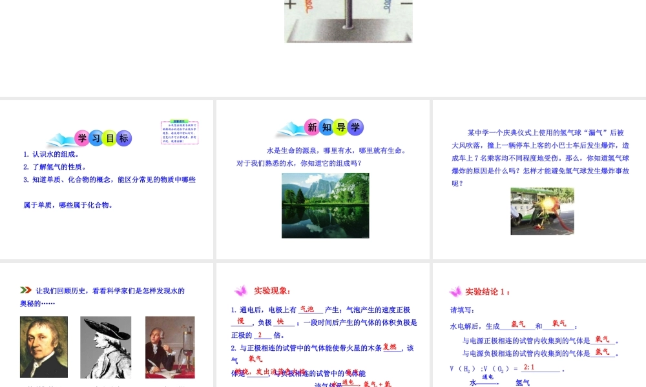Click the red heading '实验现象:'

(273, 291)
